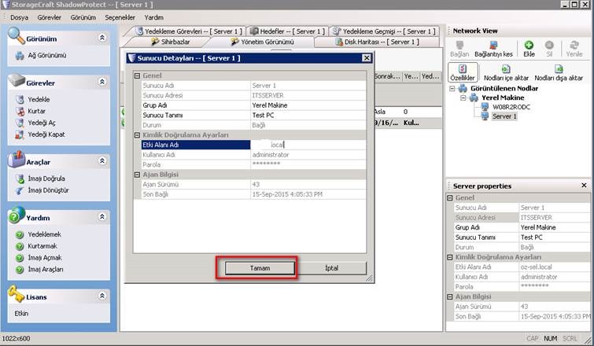594x346 pixels.
Task: Switch to Yedekleme Görevleri tab
Action: tap(188, 31)
